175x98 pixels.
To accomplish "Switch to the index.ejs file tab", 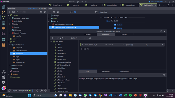I will 76,5.
